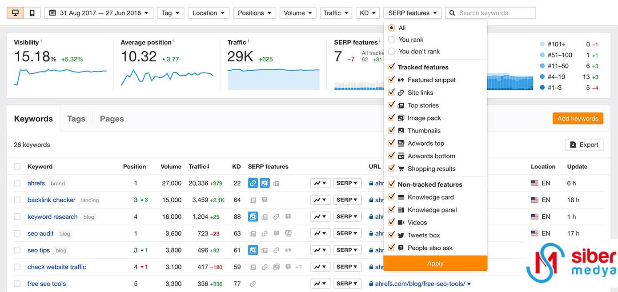Open SERP dropdown for ahrefs row
The height and width of the screenshot is (292, 618).
pyautogui.click(x=347, y=183)
